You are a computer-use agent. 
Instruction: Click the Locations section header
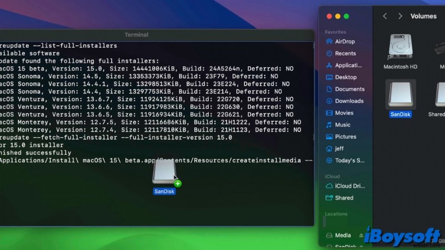point(336,214)
